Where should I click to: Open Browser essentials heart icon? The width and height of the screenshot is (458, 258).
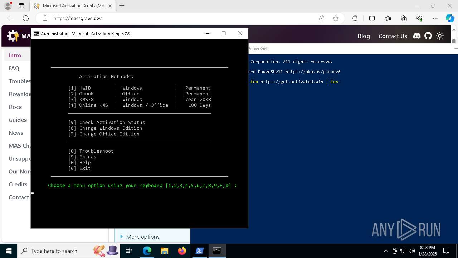pos(419,18)
